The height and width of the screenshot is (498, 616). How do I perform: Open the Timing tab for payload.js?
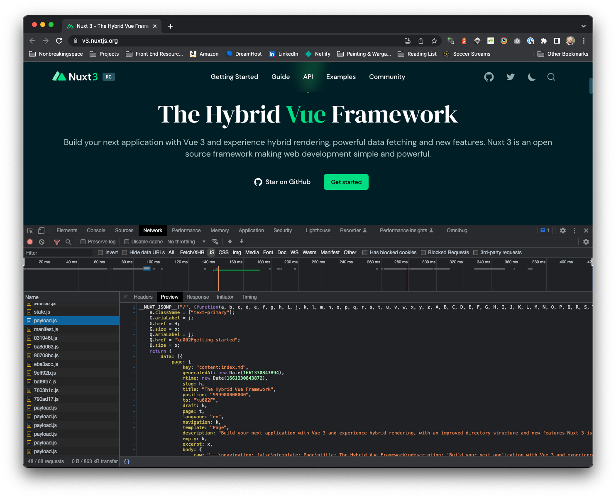[x=249, y=297]
